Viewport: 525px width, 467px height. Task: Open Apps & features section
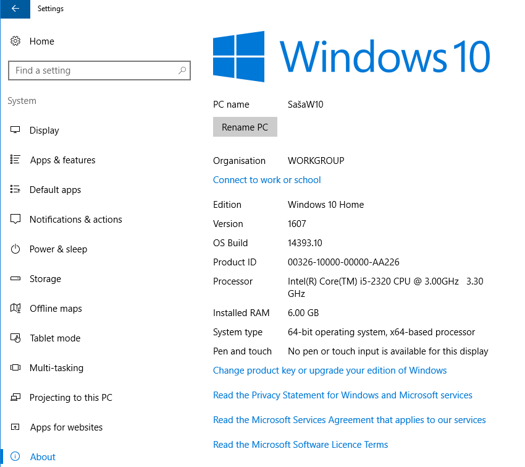62,160
